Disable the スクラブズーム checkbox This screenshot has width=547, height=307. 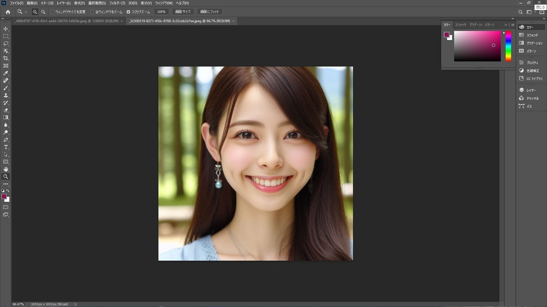[x=129, y=11]
